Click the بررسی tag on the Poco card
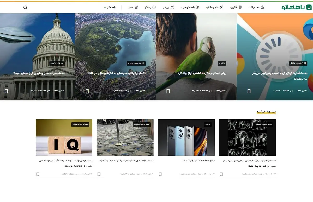This screenshot has height=202, width=313. point(208,124)
